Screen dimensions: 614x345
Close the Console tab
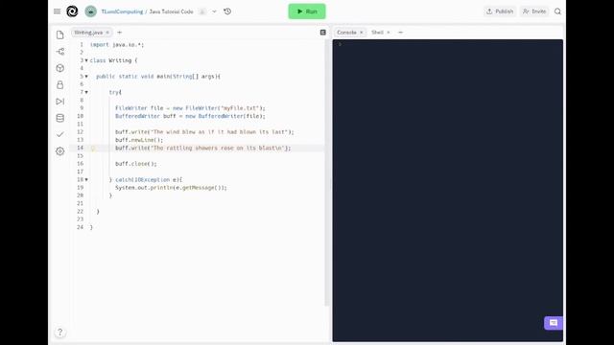(x=362, y=33)
